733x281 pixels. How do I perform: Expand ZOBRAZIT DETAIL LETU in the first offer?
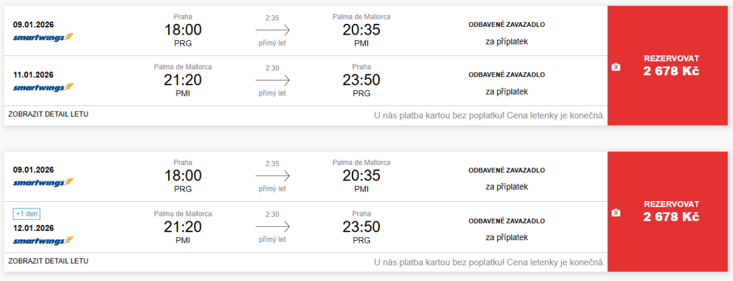(48, 114)
